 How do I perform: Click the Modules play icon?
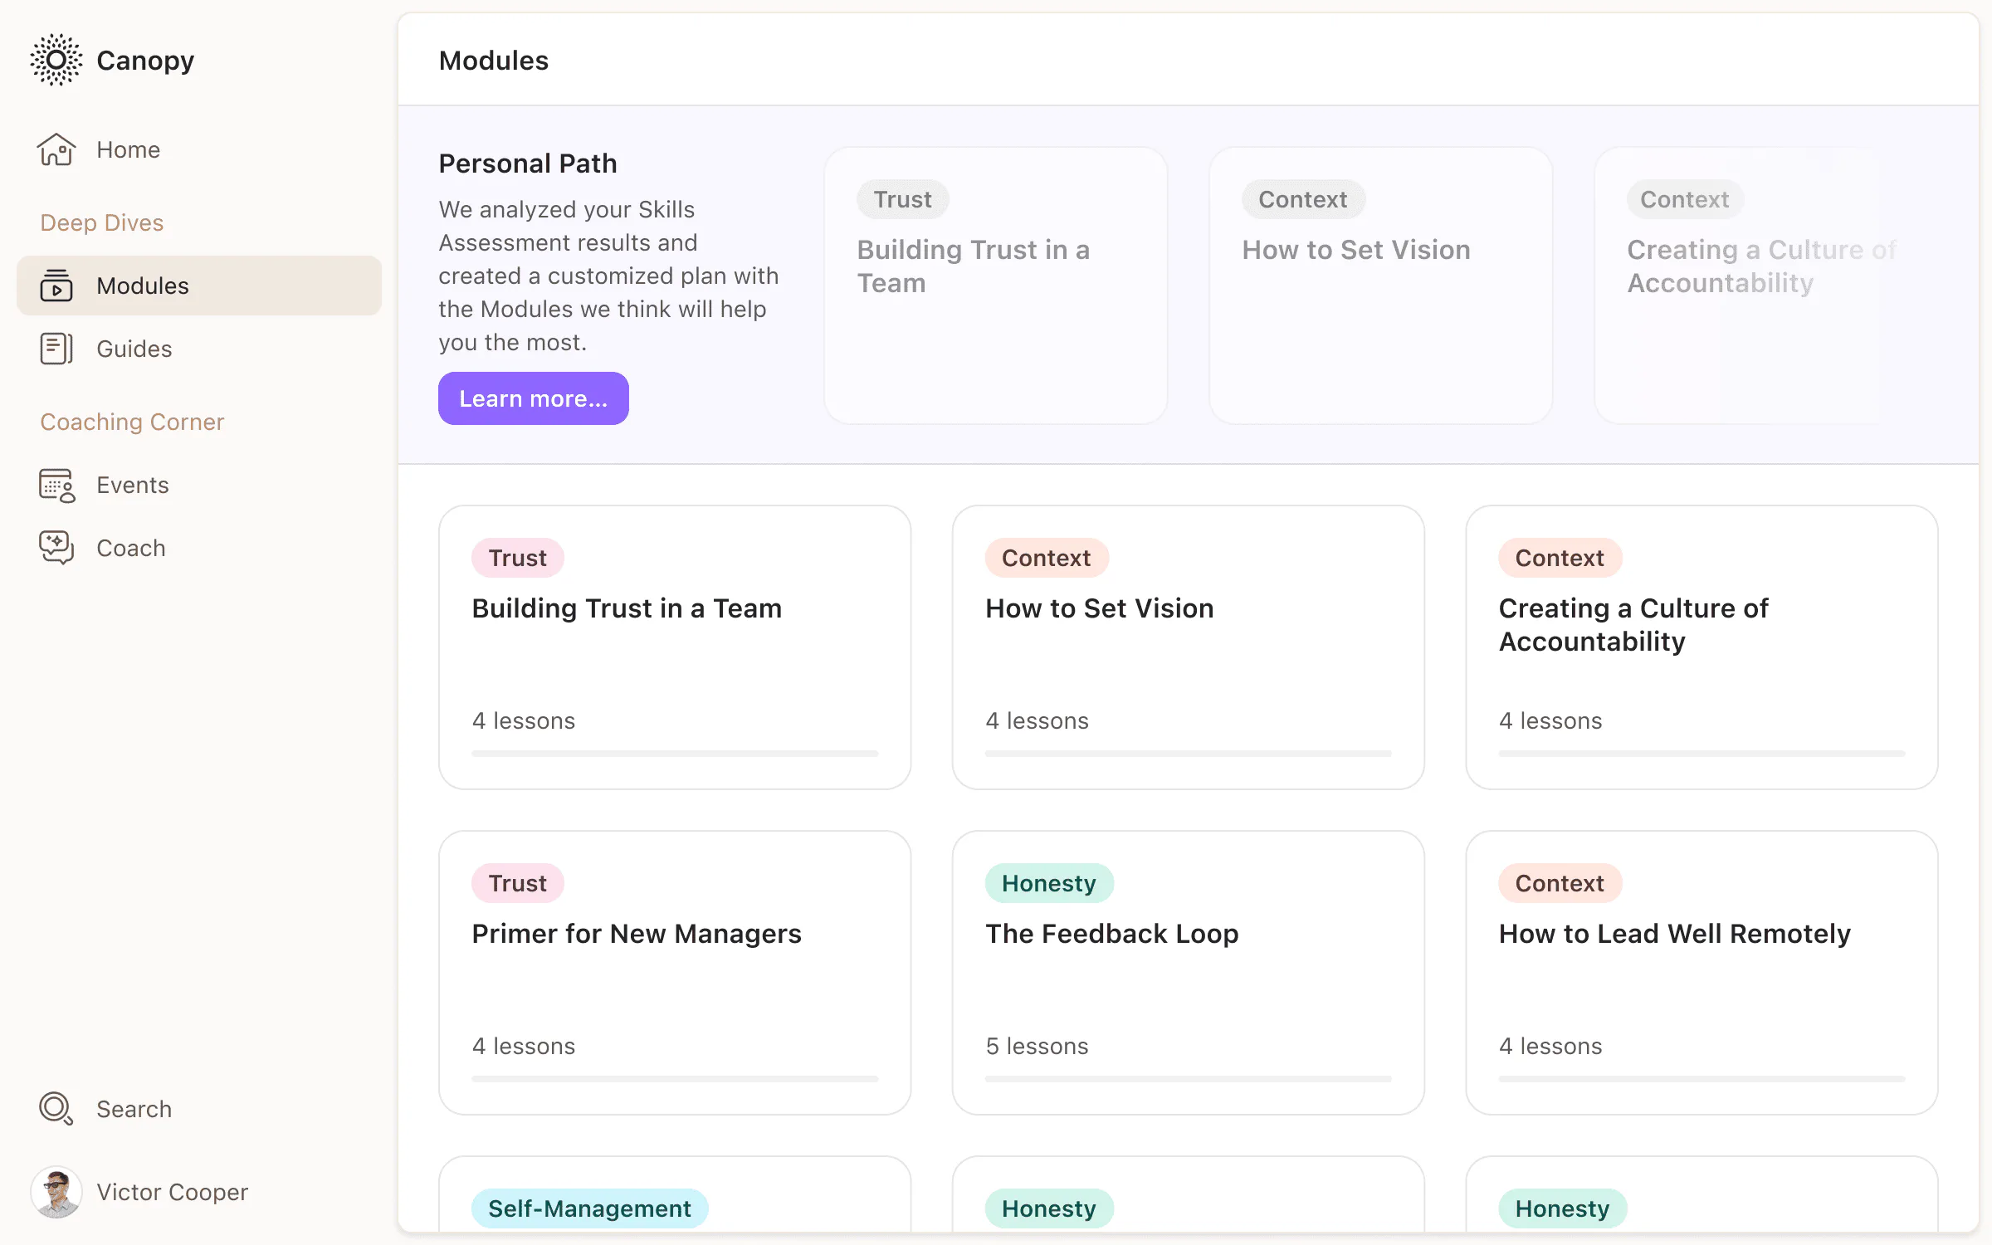click(x=55, y=286)
